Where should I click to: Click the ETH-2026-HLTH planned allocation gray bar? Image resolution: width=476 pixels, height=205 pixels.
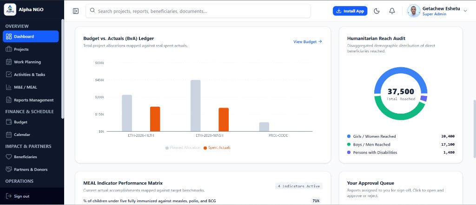pyautogui.click(x=127, y=113)
